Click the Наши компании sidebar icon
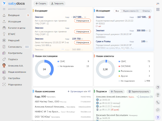 point(4,72)
